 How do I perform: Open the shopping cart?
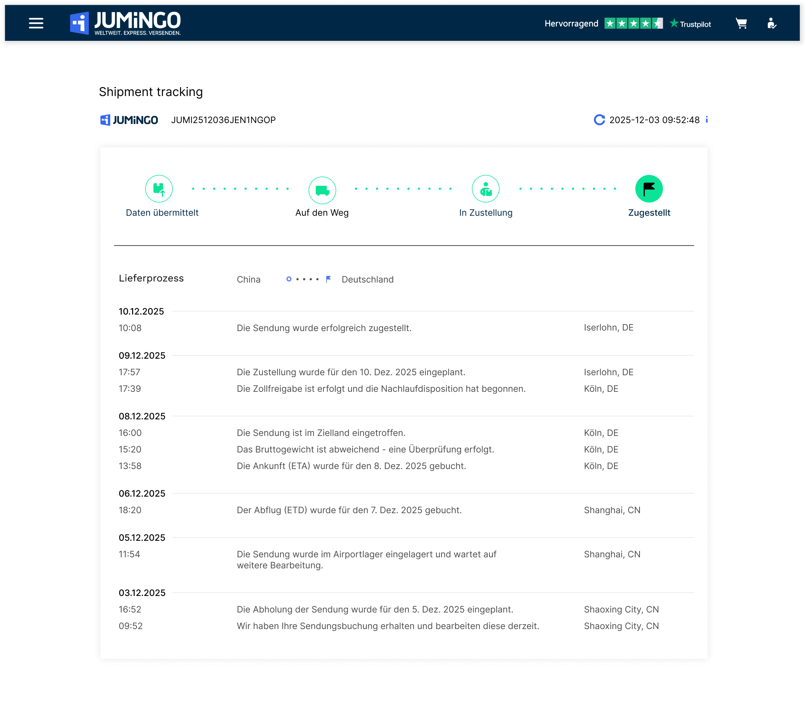coord(741,24)
